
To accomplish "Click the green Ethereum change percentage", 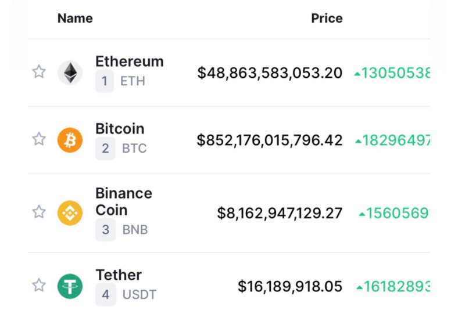I will (x=392, y=73).
